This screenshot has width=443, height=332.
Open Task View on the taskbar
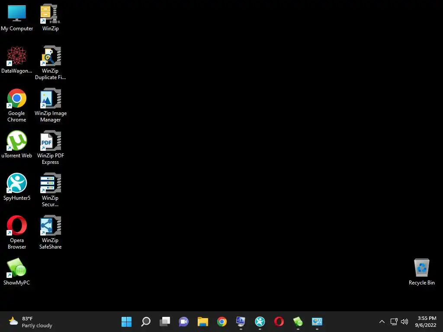[165, 322]
